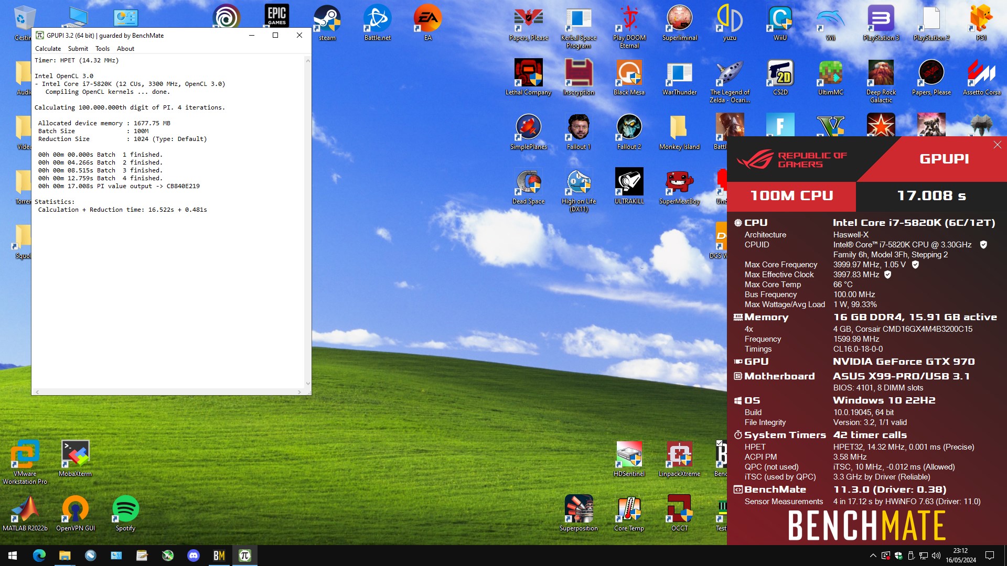Click the 17.008 s result time
This screenshot has width=1007, height=566.
pyautogui.click(x=931, y=196)
